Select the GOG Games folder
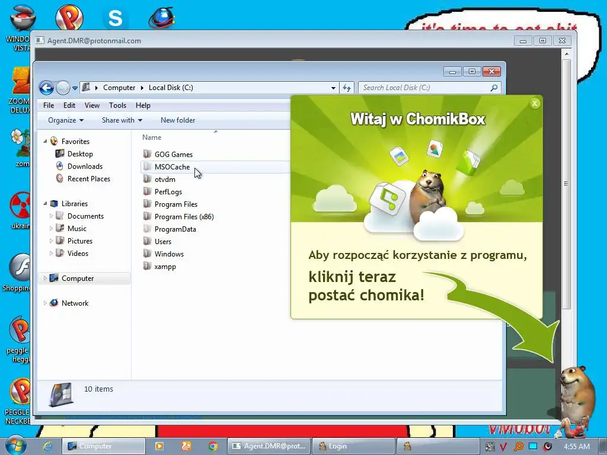This screenshot has height=455, width=607. click(x=174, y=155)
